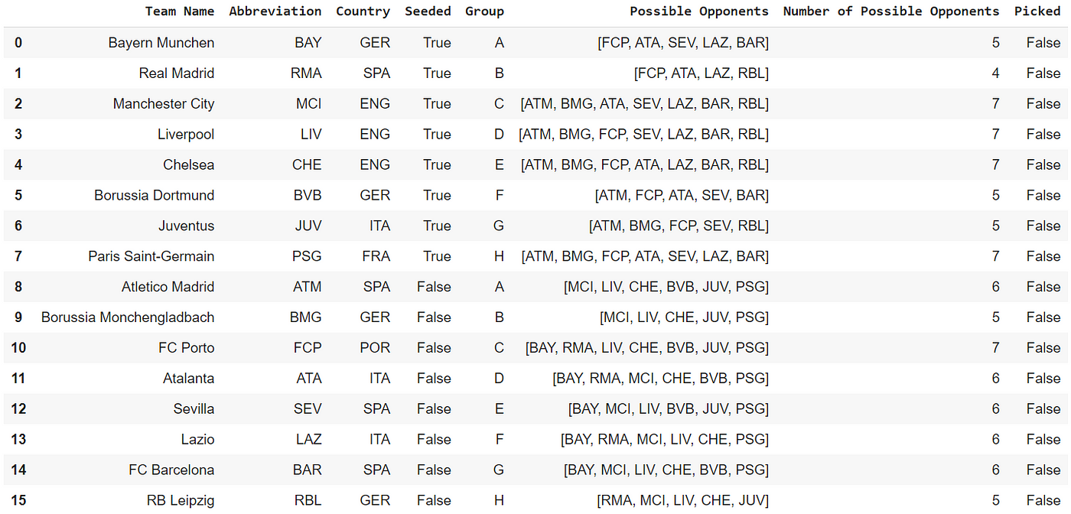Select the 'Juventus' team name cell
Image resolution: width=1071 pixels, height=514 pixels.
187,226
